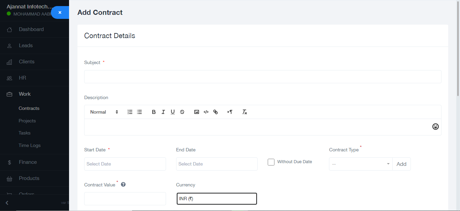The width and height of the screenshot is (460, 211).
Task: Open the emoji picker in description
Action: (x=435, y=127)
